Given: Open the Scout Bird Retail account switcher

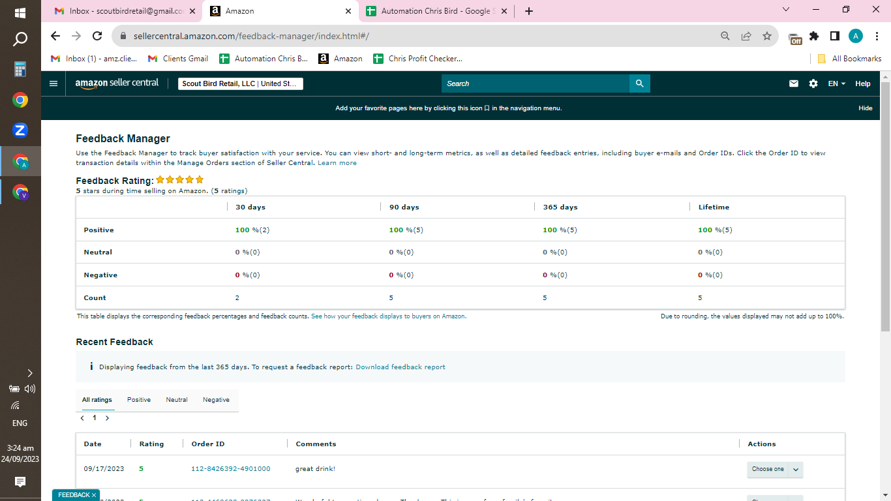Looking at the screenshot, I should [x=241, y=83].
